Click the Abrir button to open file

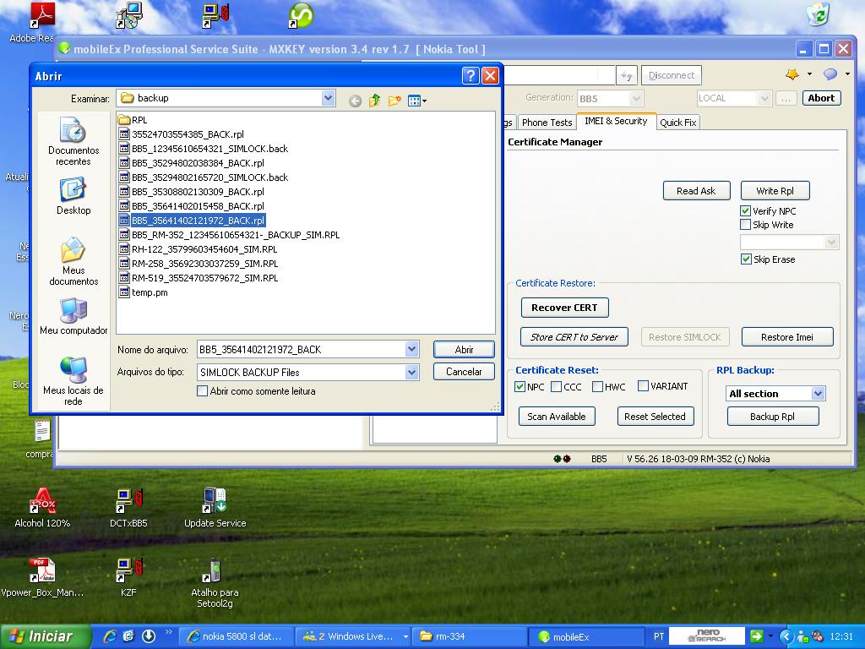[x=464, y=349]
